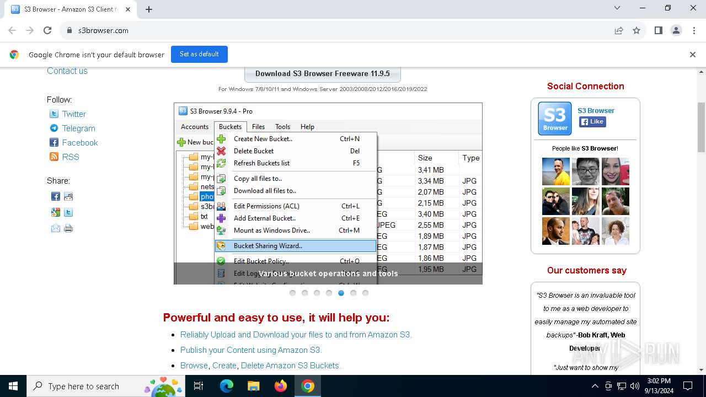
Task: Click the print page icon
Action: pos(68,228)
